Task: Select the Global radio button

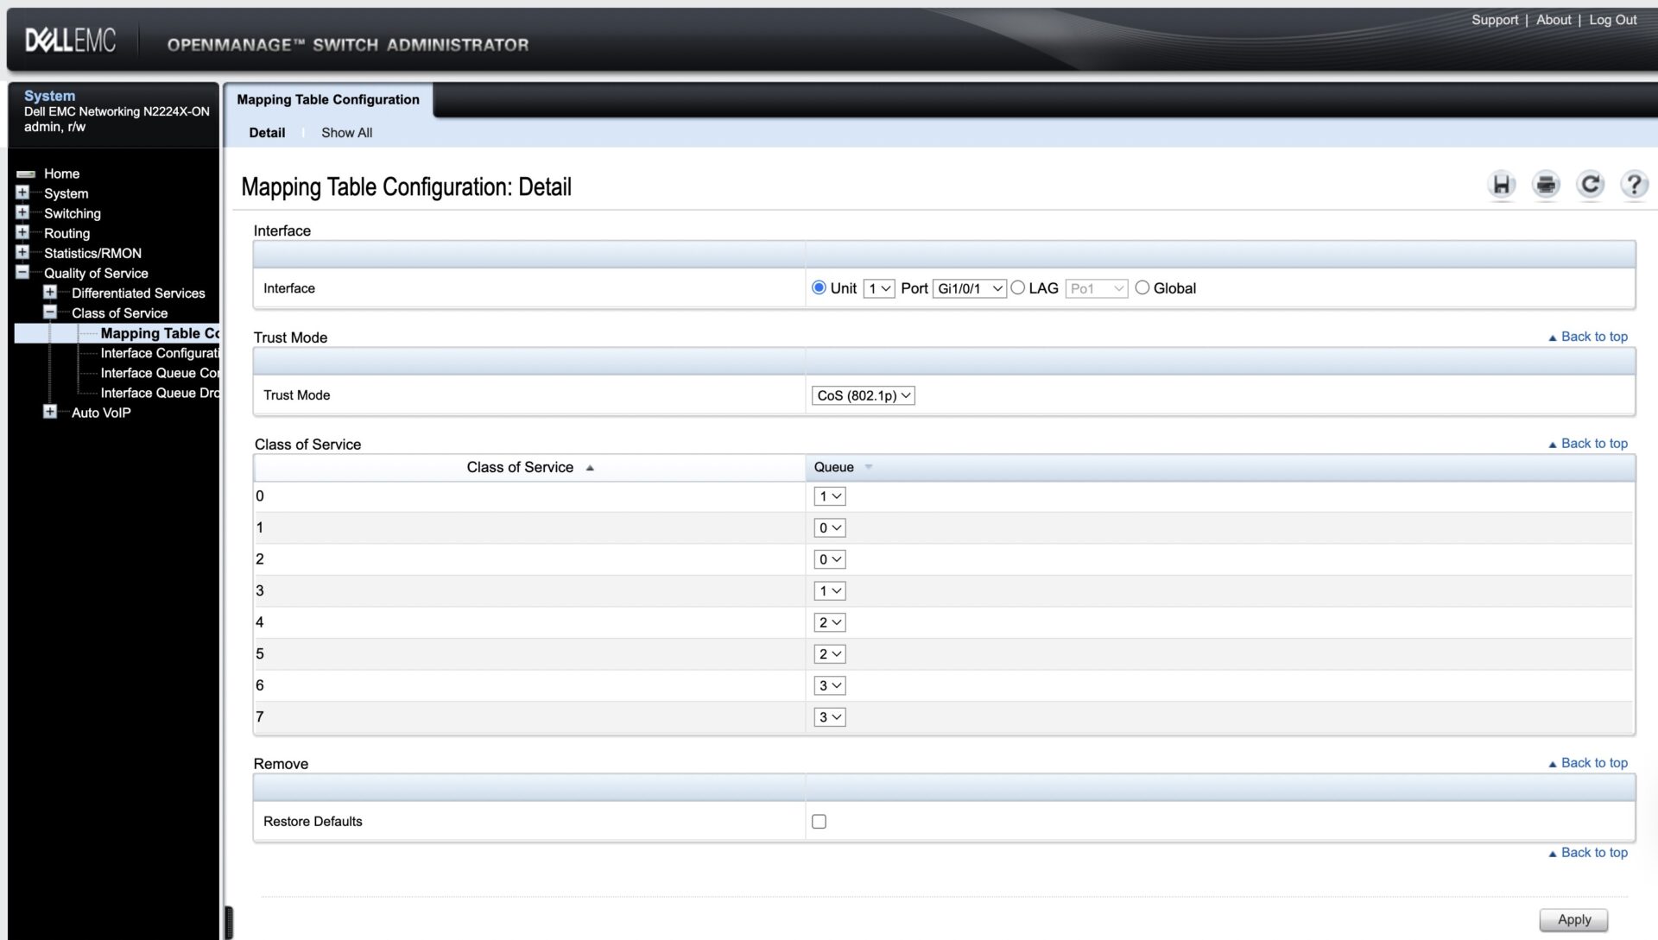Action: [1142, 287]
